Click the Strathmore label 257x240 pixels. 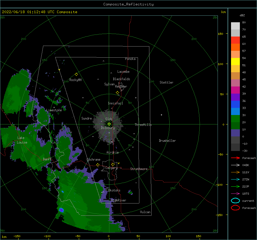click(139, 169)
